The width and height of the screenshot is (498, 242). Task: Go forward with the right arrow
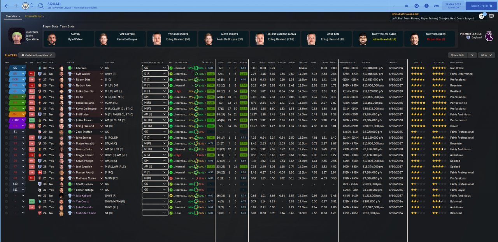click(x=16, y=6)
